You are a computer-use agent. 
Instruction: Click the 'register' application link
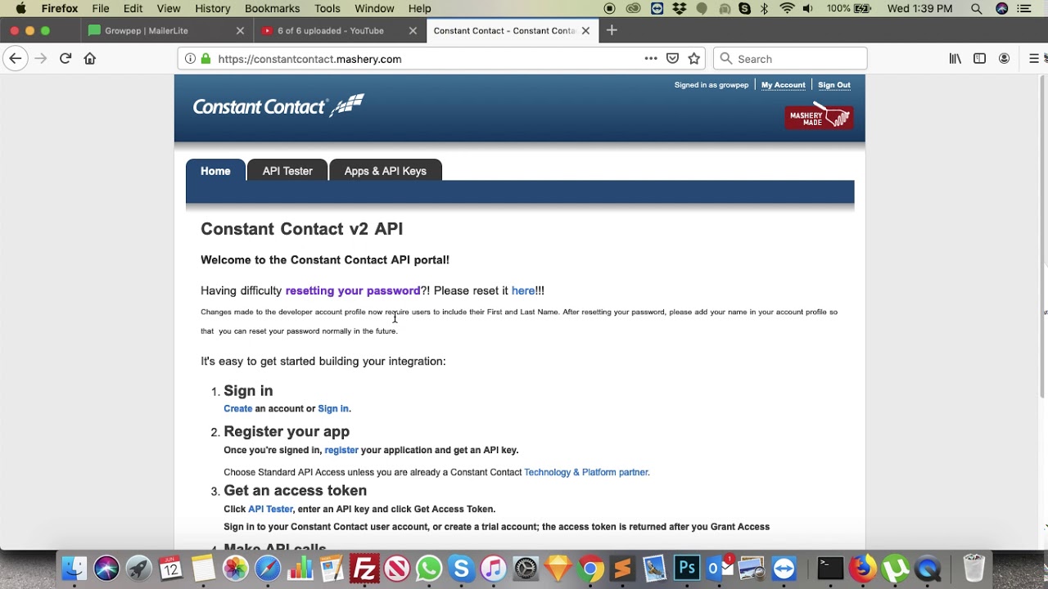pyautogui.click(x=341, y=450)
